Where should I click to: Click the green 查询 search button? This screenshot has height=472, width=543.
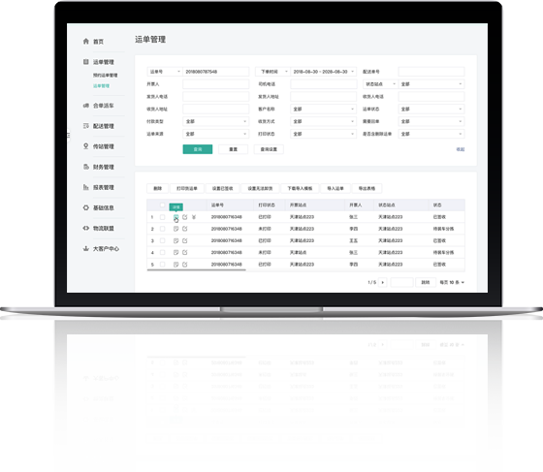pyautogui.click(x=198, y=149)
